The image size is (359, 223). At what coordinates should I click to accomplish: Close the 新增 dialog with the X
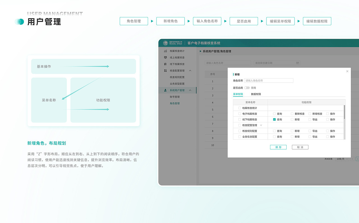pyautogui.click(x=347, y=71)
